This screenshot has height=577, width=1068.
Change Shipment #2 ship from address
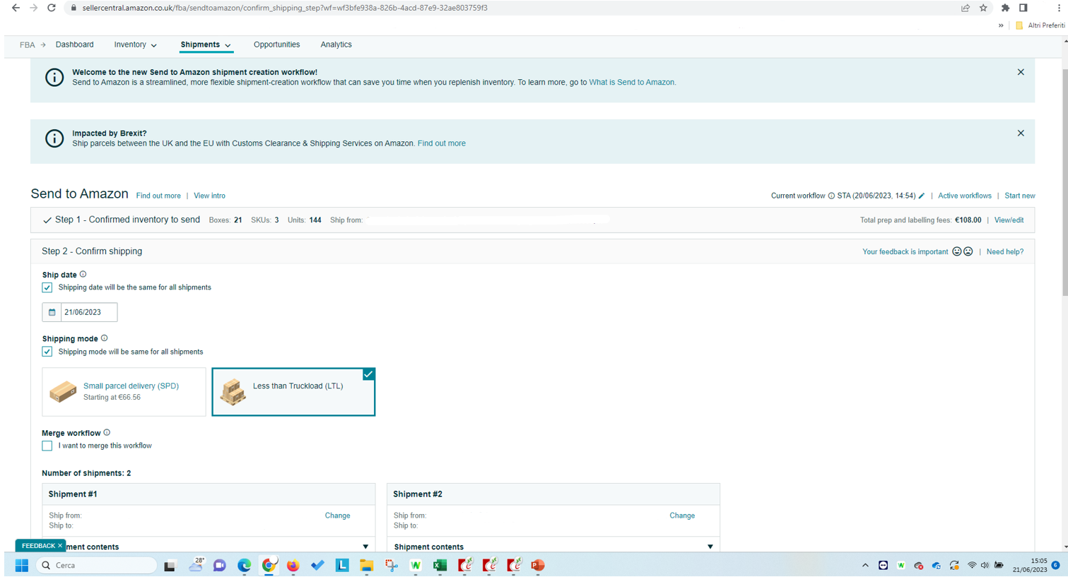pos(682,516)
